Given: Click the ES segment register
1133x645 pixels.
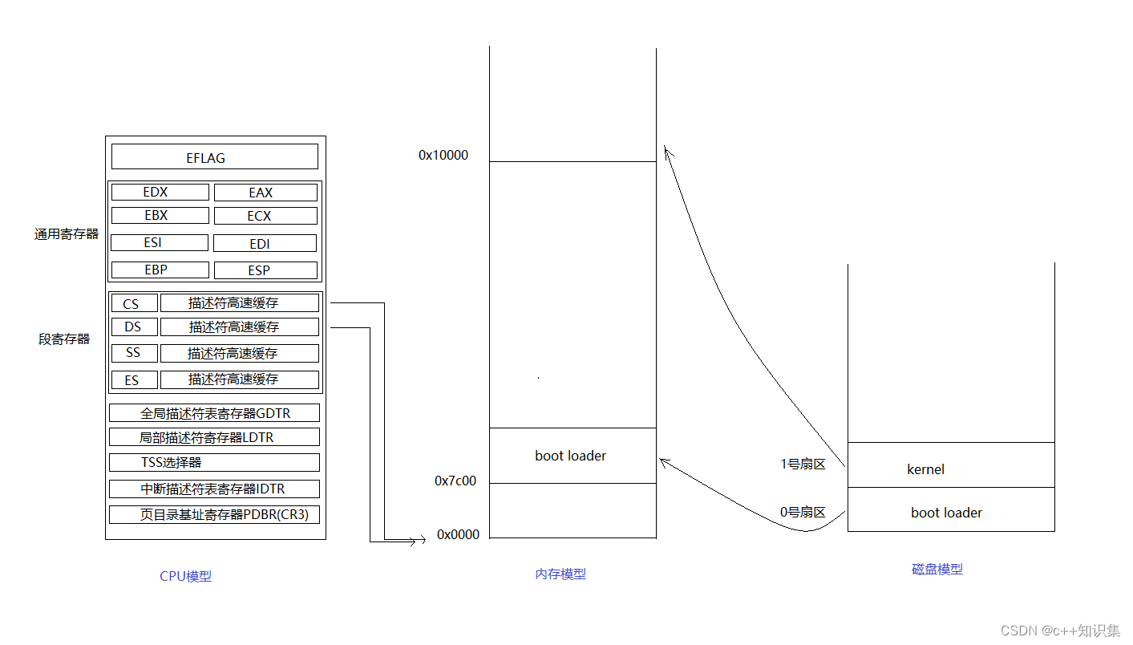Looking at the screenshot, I should [135, 379].
